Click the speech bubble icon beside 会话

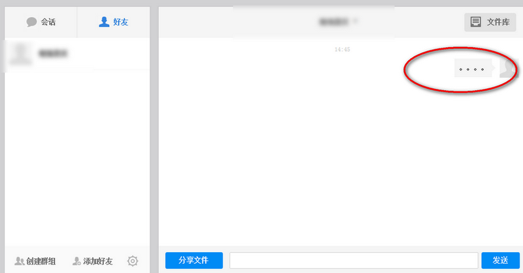click(x=31, y=22)
